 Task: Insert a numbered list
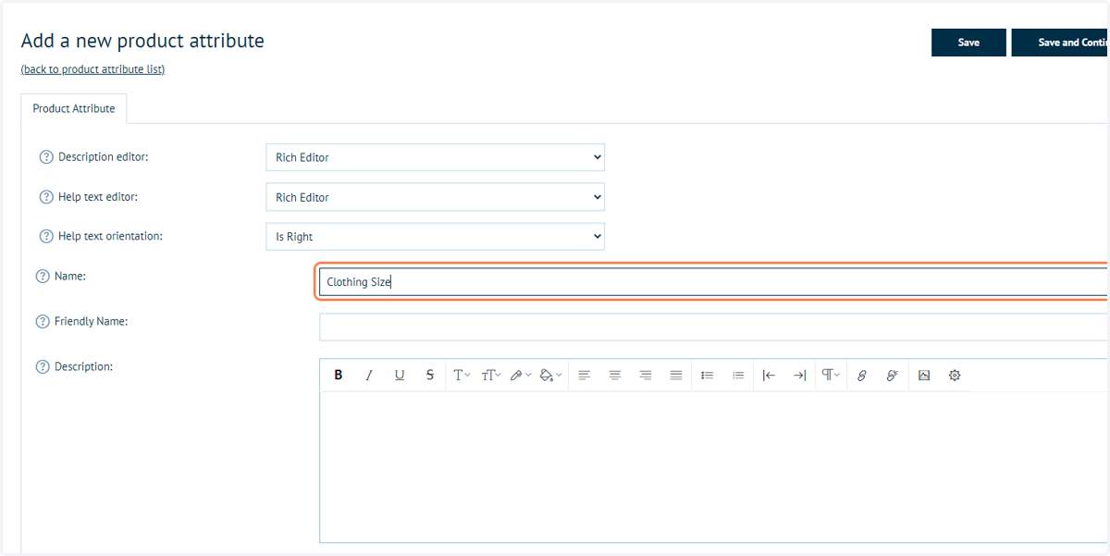pyautogui.click(x=738, y=376)
